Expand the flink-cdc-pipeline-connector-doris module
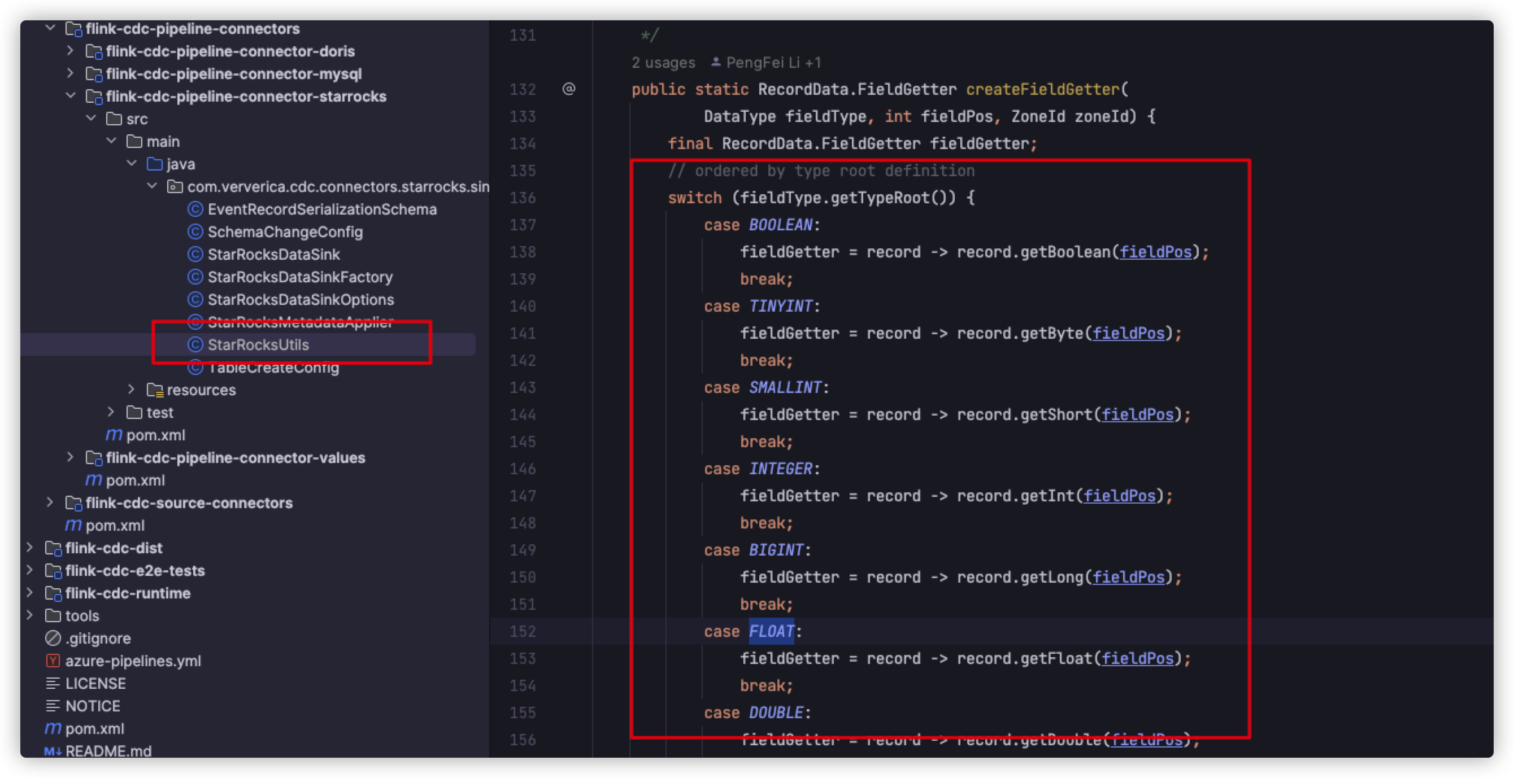 [x=70, y=50]
